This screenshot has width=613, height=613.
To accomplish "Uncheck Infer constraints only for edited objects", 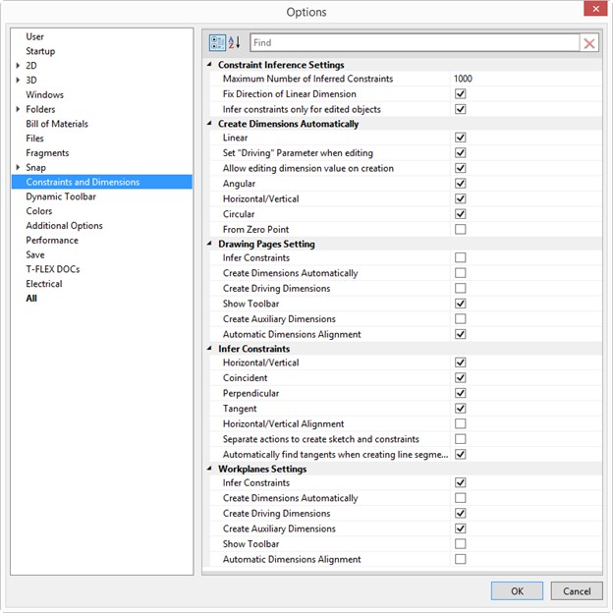I will pyautogui.click(x=460, y=109).
